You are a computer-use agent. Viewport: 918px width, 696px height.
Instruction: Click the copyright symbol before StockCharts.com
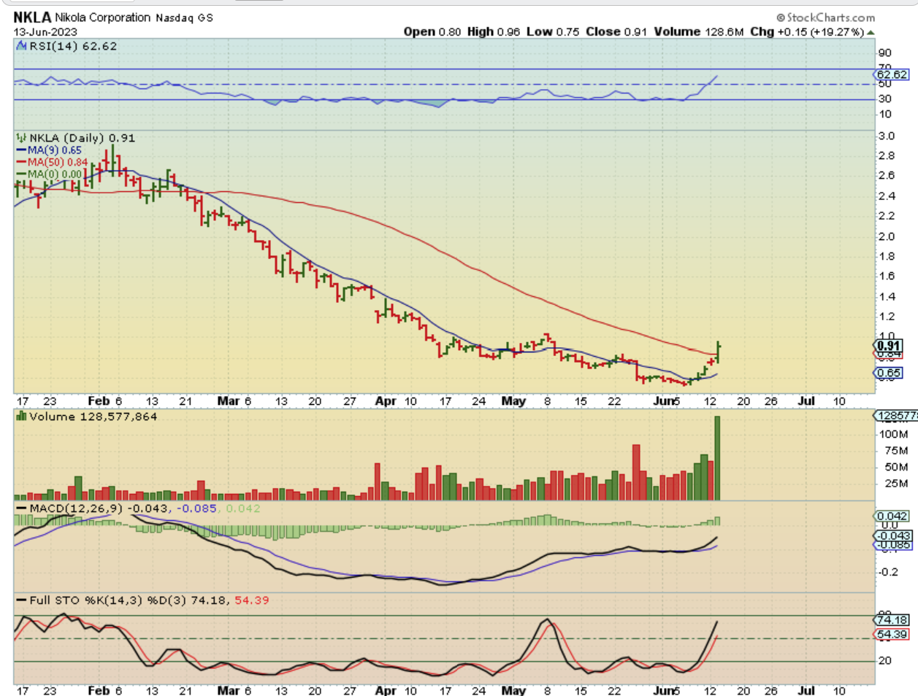pos(781,18)
